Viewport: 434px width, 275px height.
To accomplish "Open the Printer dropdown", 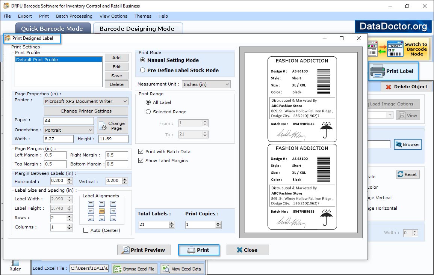I will 86,101.
